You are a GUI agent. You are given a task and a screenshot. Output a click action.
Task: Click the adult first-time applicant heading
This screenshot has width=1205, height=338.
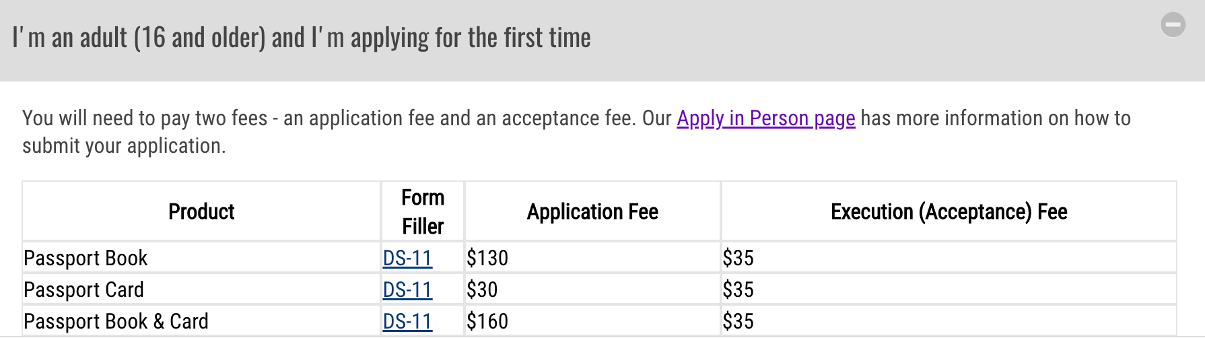[302, 38]
